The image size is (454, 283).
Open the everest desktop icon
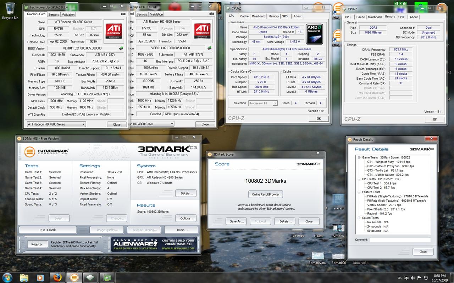tap(339, 202)
